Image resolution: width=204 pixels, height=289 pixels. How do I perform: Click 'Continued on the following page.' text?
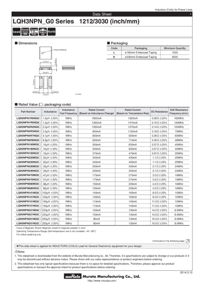168,241
